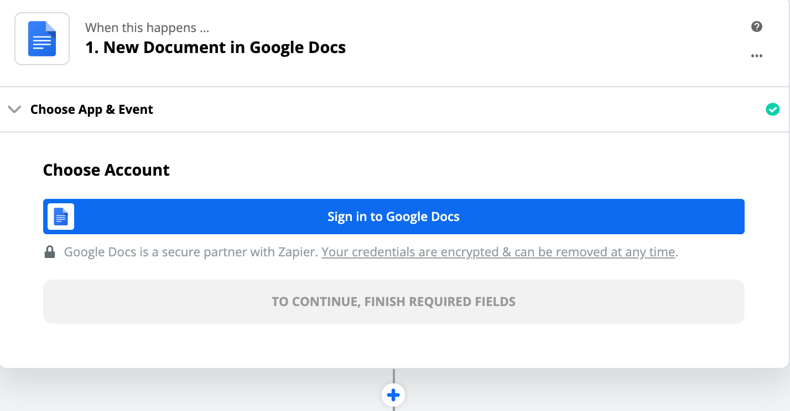Screen dimensions: 790x411
Task: Click To Continue, Finish Required Fields button
Action: (394, 302)
